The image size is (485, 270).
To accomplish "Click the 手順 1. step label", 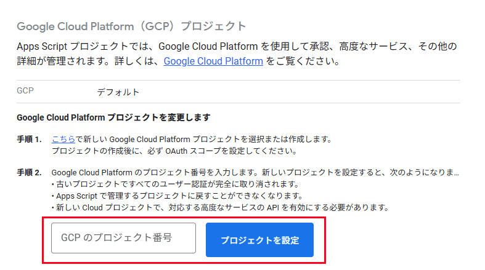I will coord(29,140).
